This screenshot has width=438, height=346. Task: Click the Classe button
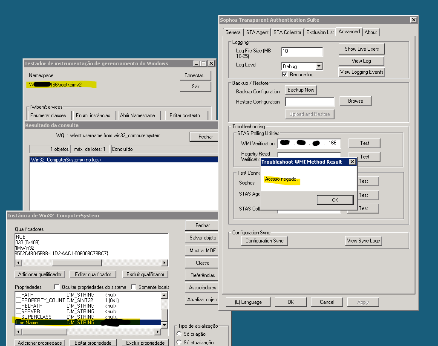tap(202, 263)
